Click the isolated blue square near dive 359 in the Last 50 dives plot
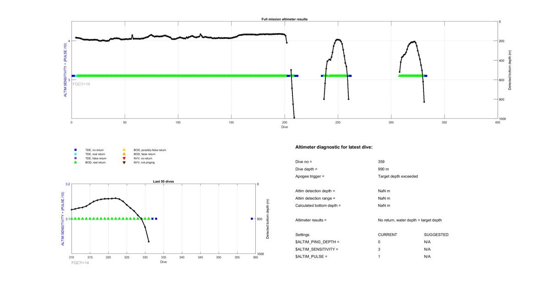The image size is (550, 285). 252,219
